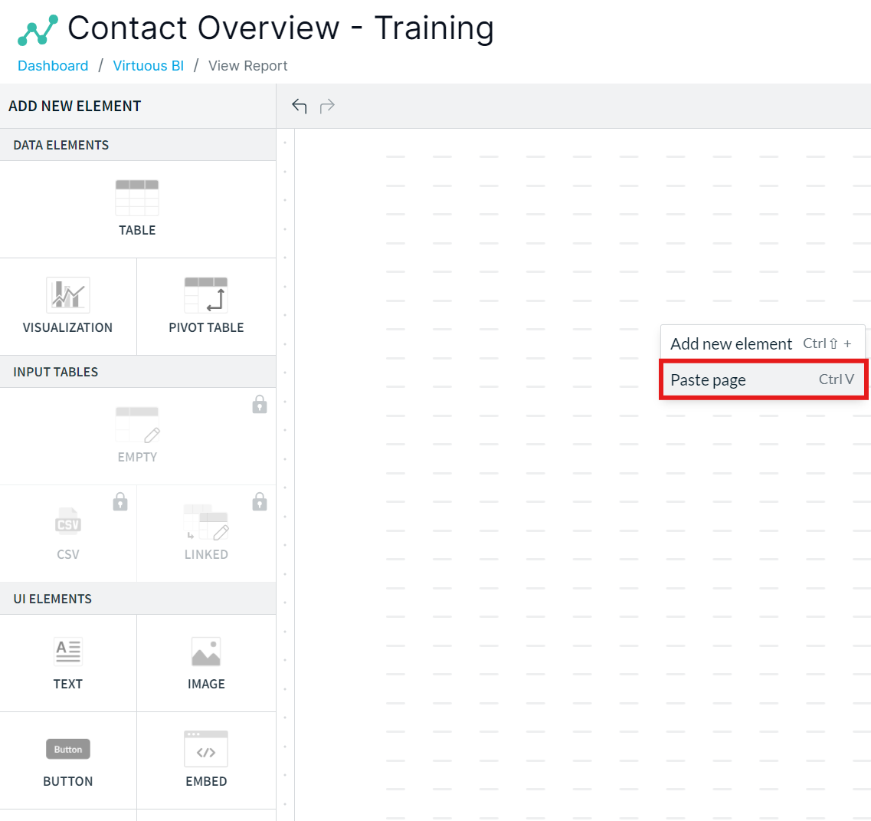Viewport: 871px width, 821px height.
Task: Click the lock icon on Empty tile
Action: click(260, 404)
